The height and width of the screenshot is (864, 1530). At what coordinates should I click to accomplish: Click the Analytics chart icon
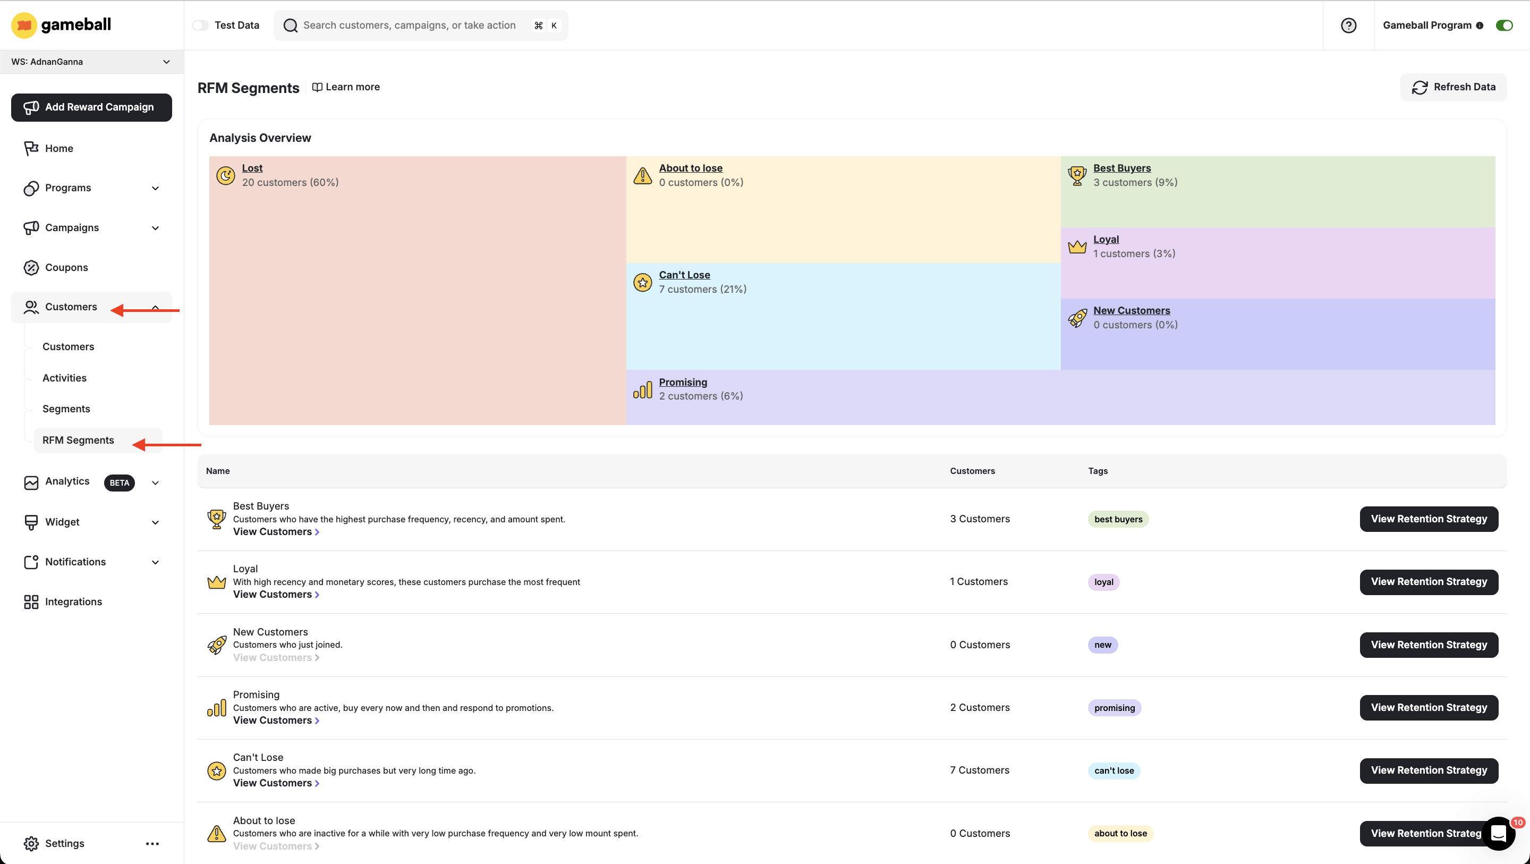point(31,482)
